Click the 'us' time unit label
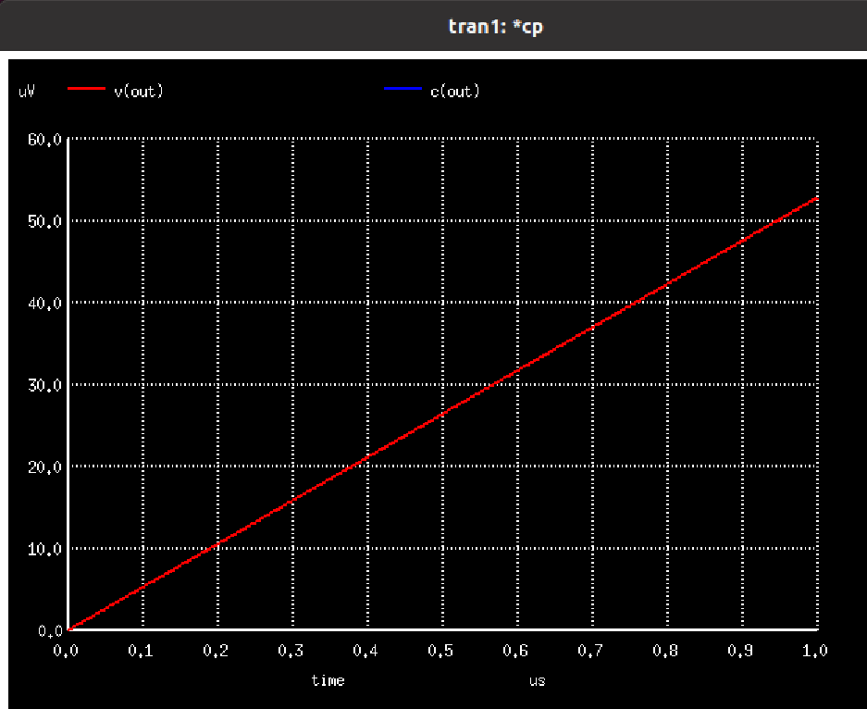The width and height of the screenshot is (867, 709). point(538,681)
